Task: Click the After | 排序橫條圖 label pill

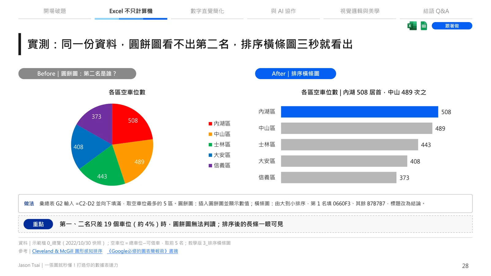Action: point(296,74)
